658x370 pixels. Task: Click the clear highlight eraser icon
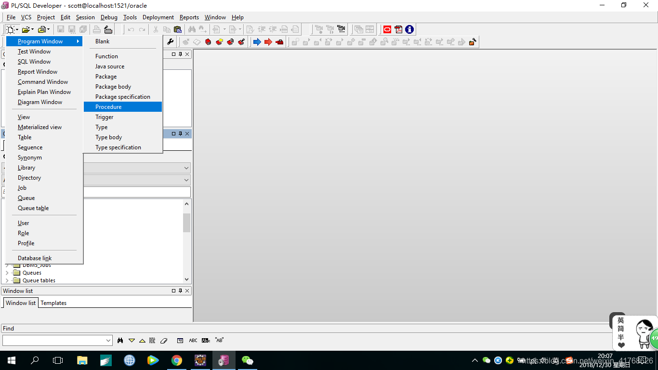click(164, 341)
